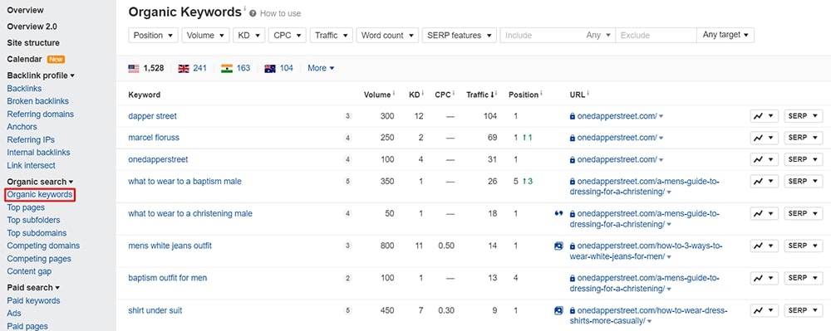Click word count badge for mens white jeans outfit

tap(347, 246)
